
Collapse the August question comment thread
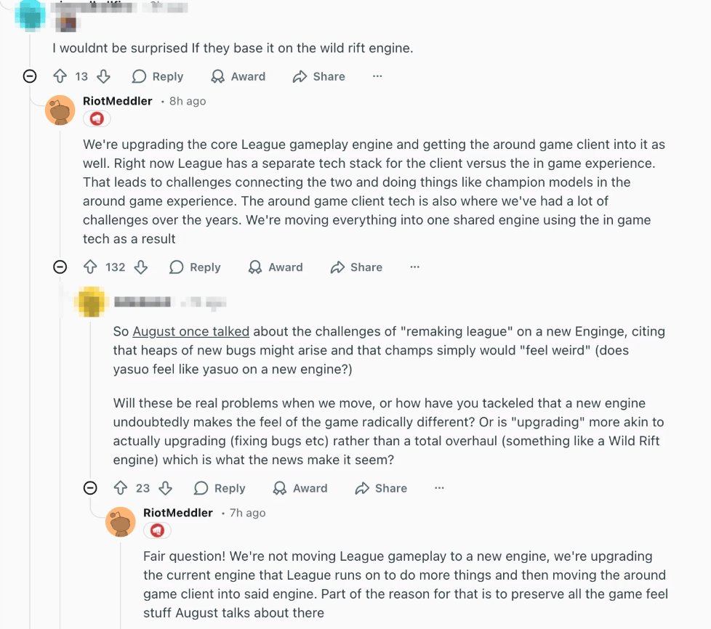coord(90,488)
